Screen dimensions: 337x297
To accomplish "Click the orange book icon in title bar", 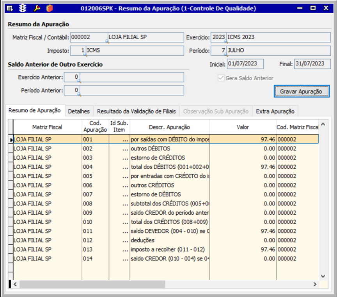I will pyautogui.click(x=49, y=8).
